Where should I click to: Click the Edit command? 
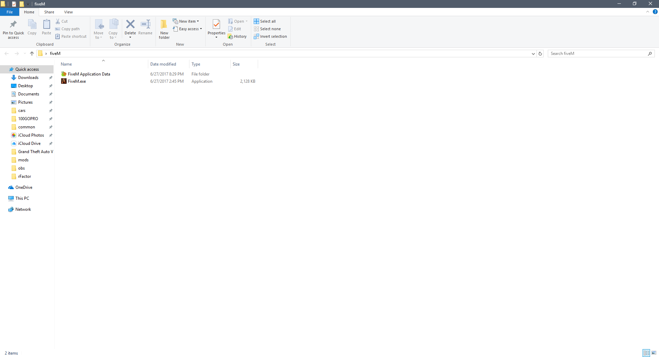tap(235, 29)
